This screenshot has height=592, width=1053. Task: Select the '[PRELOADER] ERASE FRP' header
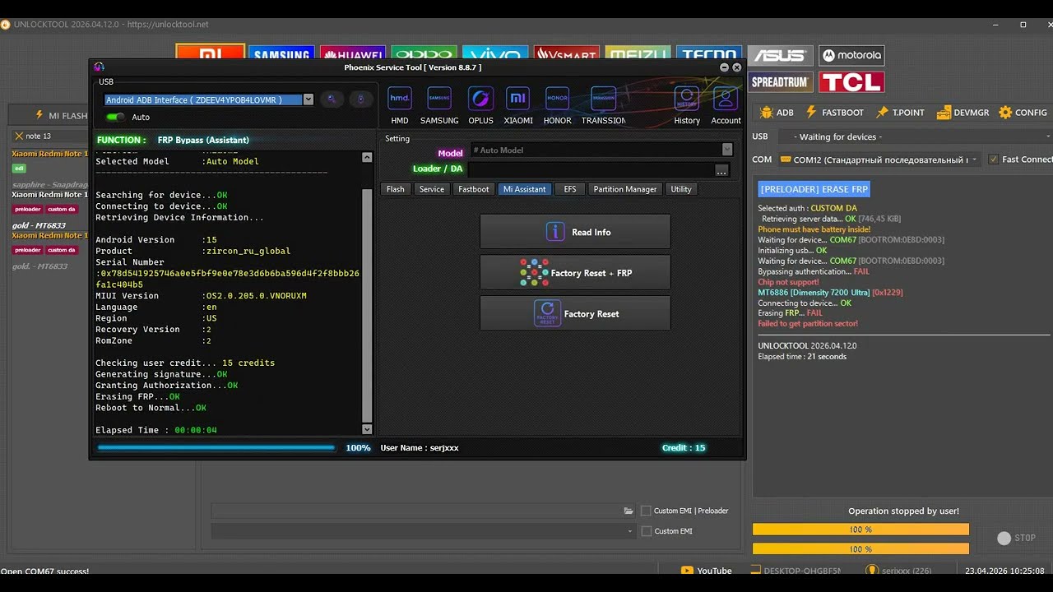tap(814, 189)
